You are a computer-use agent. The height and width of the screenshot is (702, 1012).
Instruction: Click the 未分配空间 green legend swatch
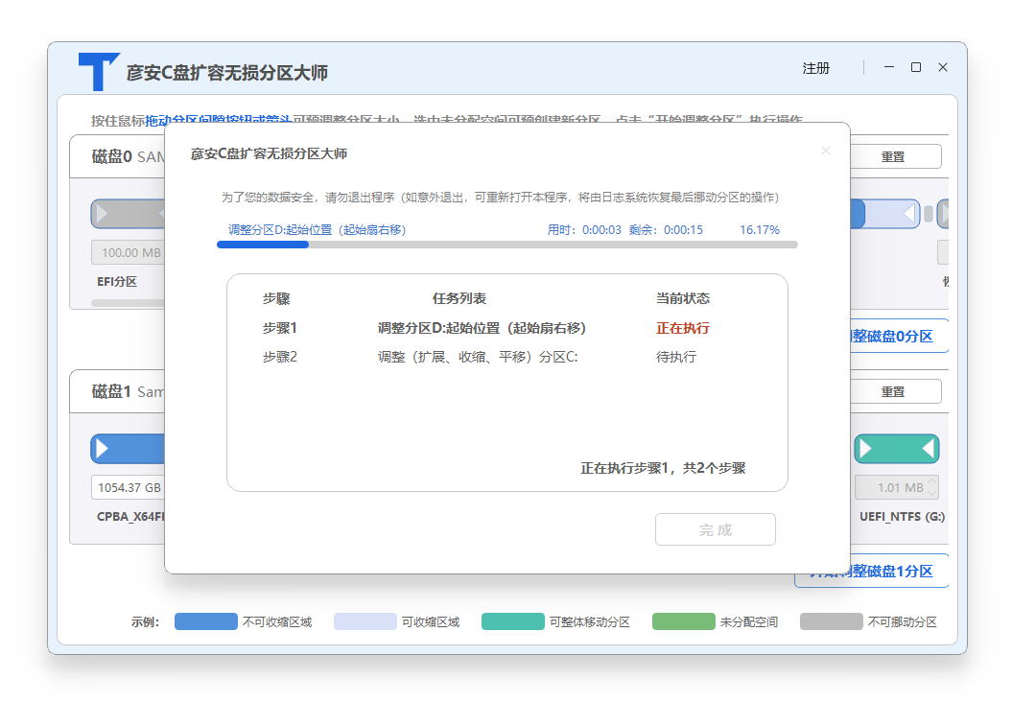click(x=684, y=622)
